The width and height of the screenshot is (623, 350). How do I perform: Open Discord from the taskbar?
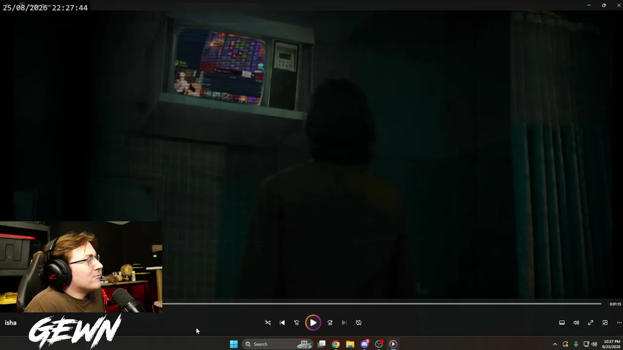pos(365,344)
